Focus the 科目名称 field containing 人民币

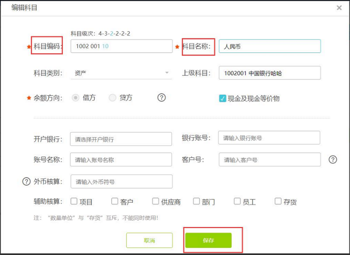tap(270, 46)
